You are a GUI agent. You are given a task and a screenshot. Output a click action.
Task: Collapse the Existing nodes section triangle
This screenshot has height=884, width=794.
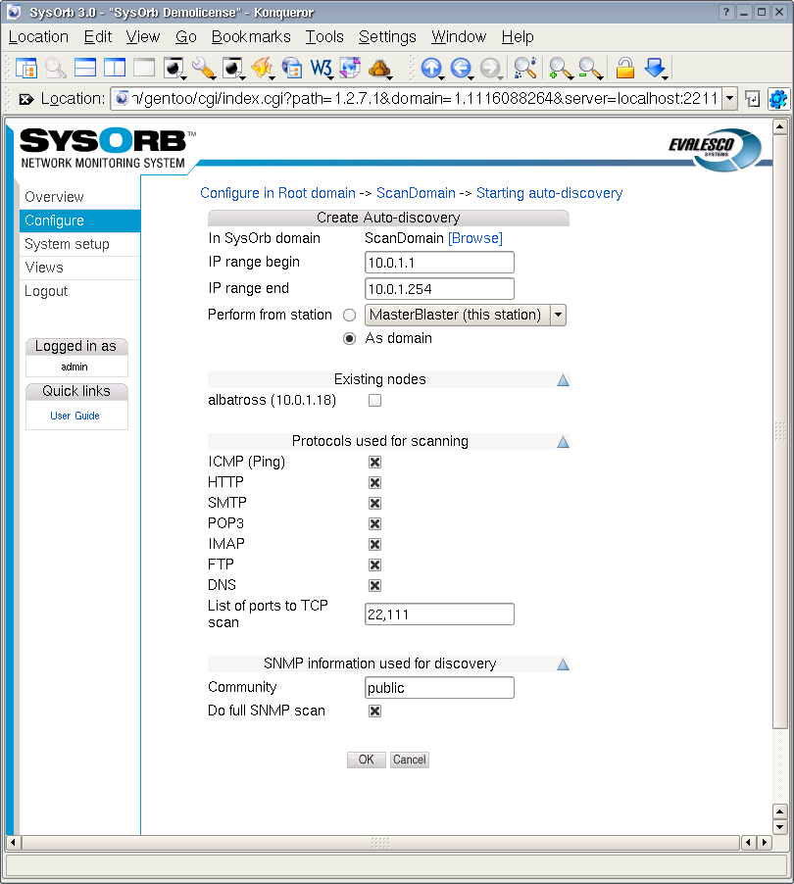(563, 380)
